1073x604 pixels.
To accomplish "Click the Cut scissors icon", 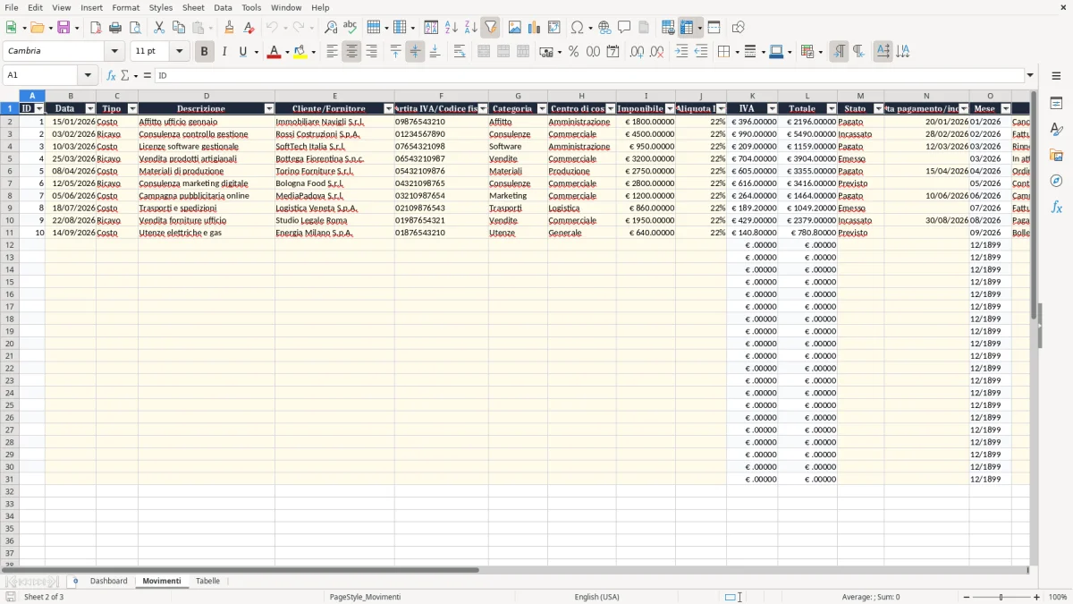I will coord(159,28).
